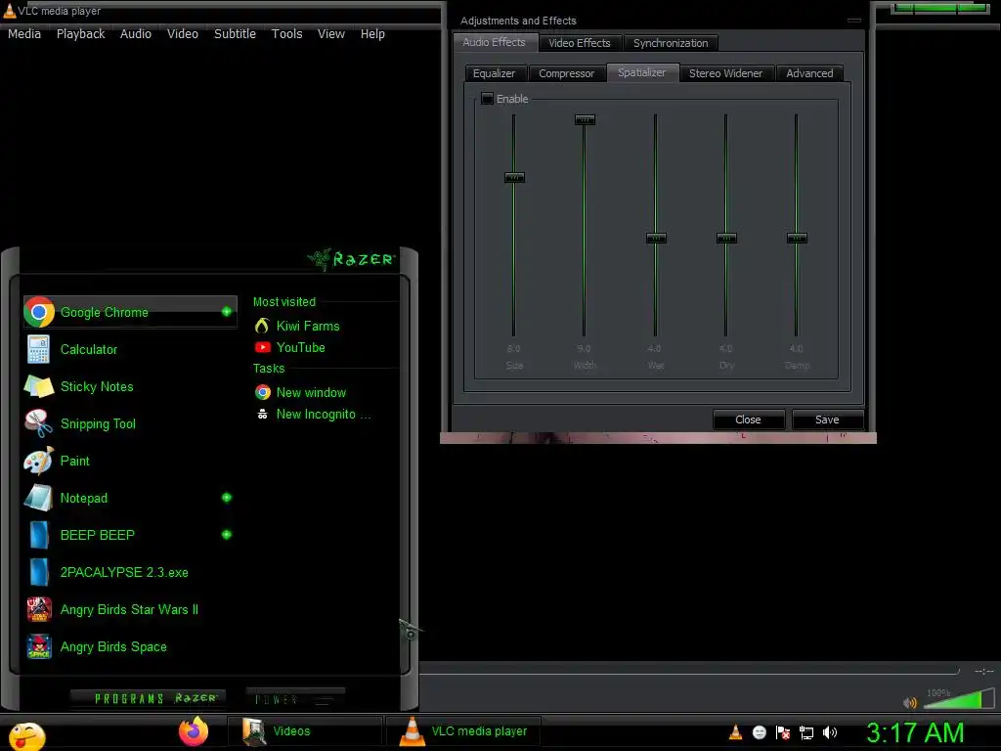Open Google Chrome from start menu
The image size is (1001, 751).
click(x=130, y=312)
